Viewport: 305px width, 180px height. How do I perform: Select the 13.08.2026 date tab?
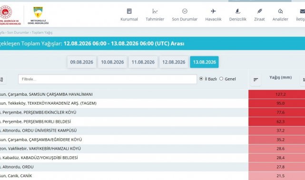(204, 62)
